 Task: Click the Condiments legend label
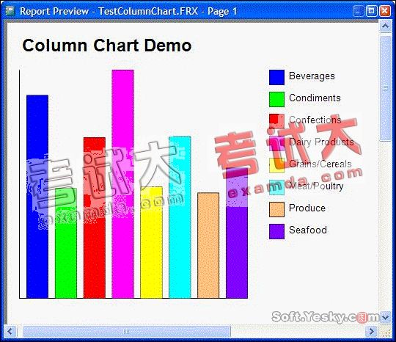315,98
